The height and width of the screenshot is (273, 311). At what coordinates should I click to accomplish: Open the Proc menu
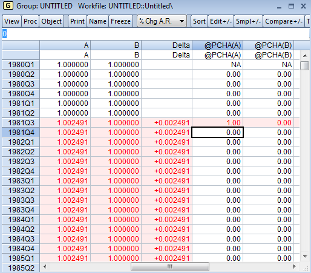coord(30,21)
